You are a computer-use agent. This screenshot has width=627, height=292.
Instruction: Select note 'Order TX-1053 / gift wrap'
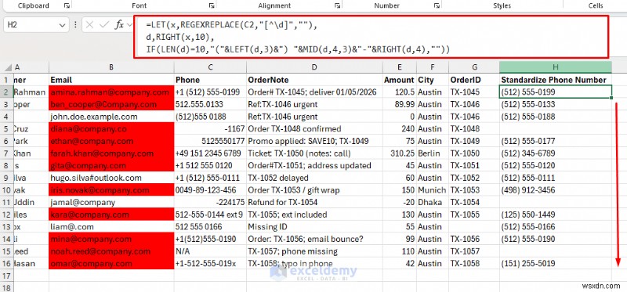tap(314, 190)
